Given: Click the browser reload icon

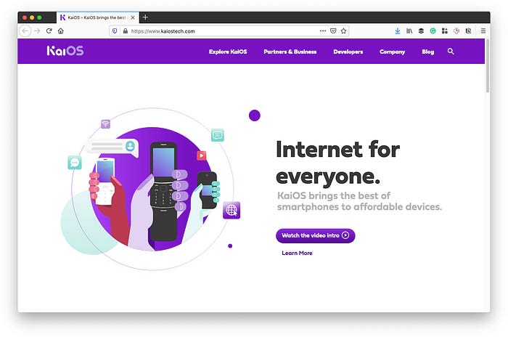Looking at the screenshot, I should tap(49, 31).
